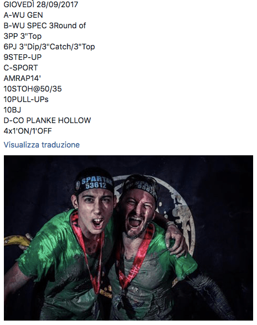Click the 4x1'ON/1'OFF line
This screenshot has height=325, width=257.
(x=28, y=131)
